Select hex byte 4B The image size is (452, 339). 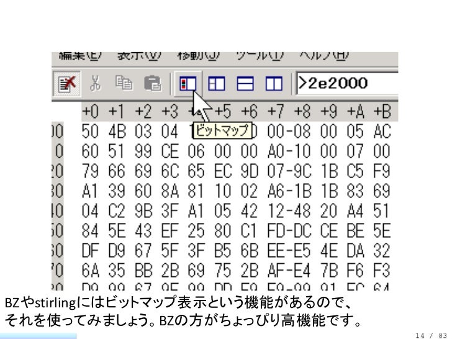tap(117, 131)
